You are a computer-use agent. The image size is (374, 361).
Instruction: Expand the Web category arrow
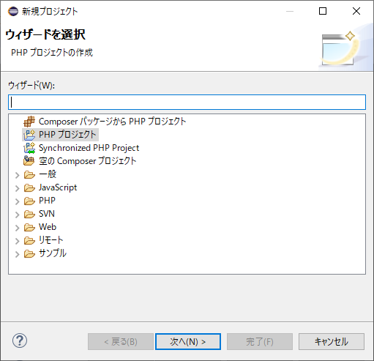pyautogui.click(x=17, y=228)
